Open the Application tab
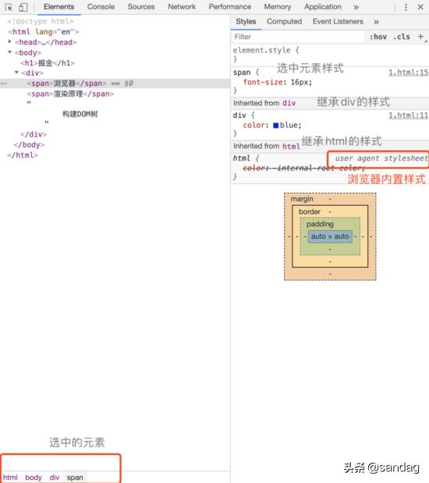Viewport: 429px width, 483px height. click(323, 7)
